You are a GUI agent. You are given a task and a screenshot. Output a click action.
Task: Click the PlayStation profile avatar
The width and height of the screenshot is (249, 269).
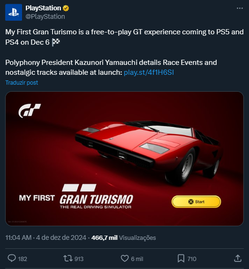point(14,12)
